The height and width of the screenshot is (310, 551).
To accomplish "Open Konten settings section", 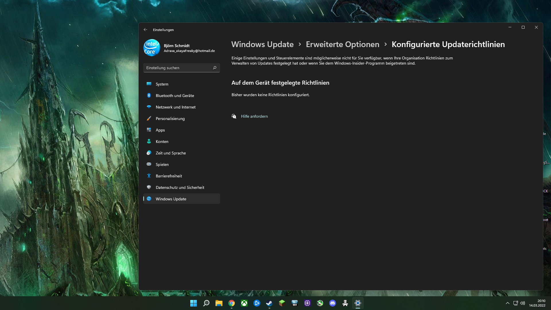I will tap(162, 142).
